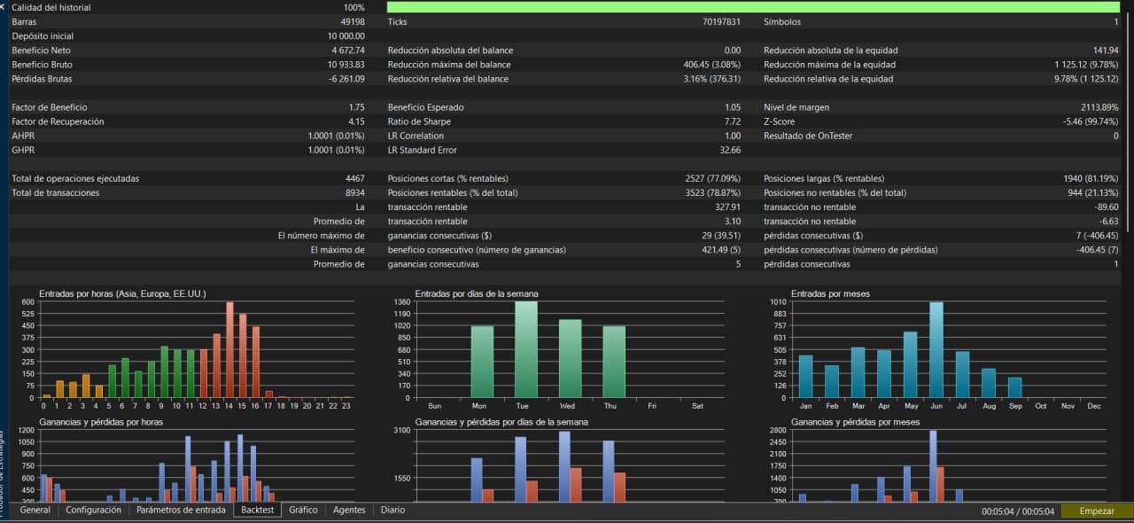
Task: Close the strategy tester panel with X icon
Action: (4, 7)
